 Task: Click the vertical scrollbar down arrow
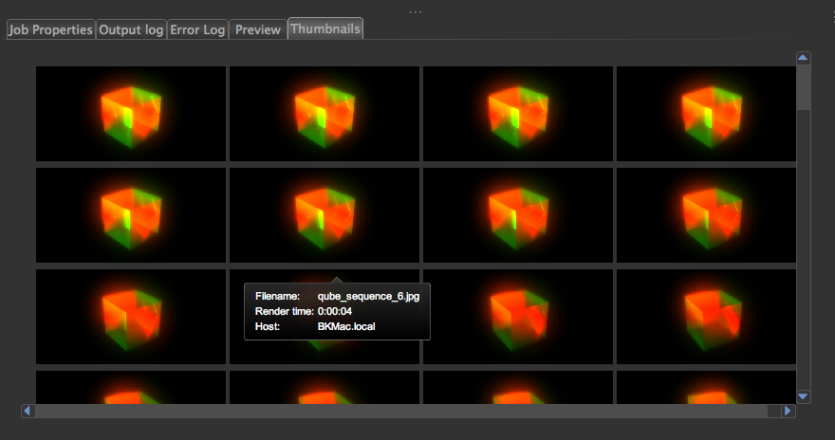pyautogui.click(x=804, y=396)
